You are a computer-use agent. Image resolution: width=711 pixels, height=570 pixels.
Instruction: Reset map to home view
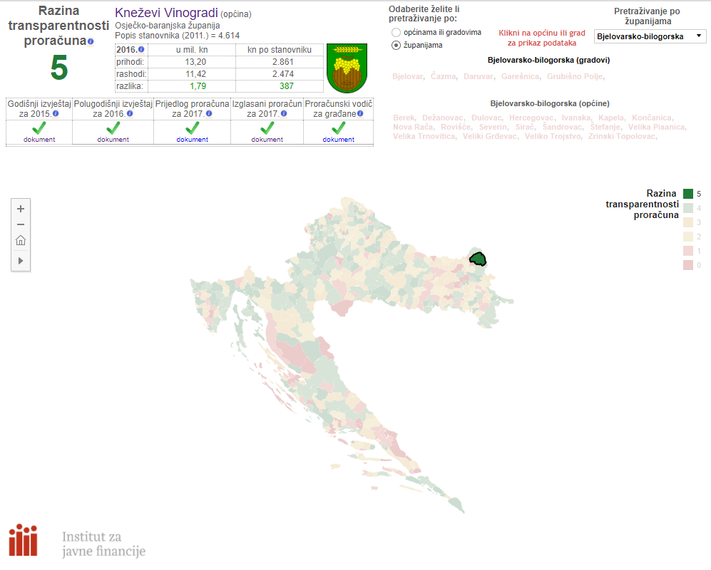(21, 241)
